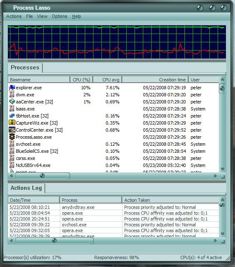Open the Options menu
This screenshot has width=235, height=267.
59,16
